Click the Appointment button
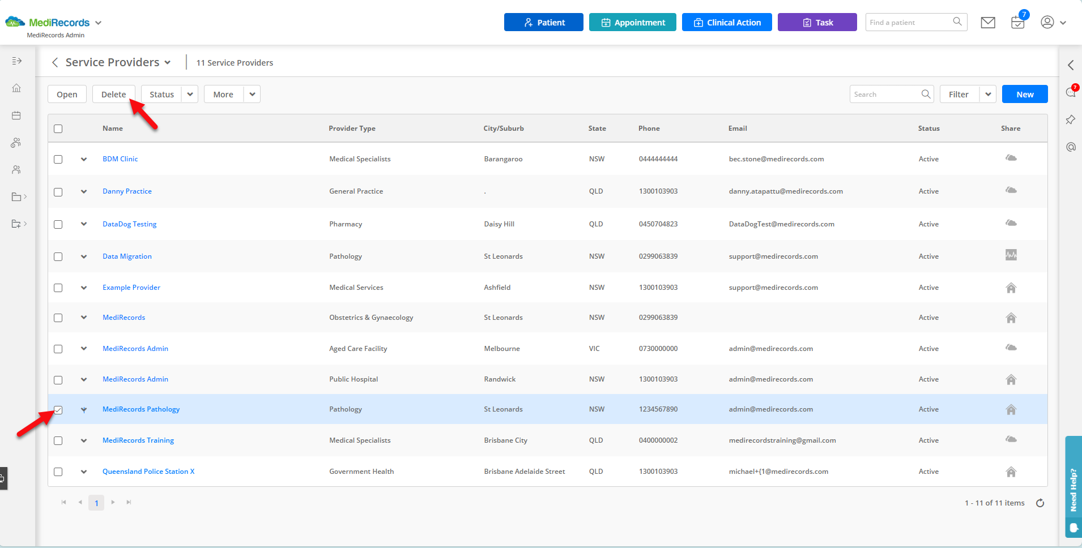Image resolution: width=1082 pixels, height=548 pixels. pyautogui.click(x=633, y=22)
